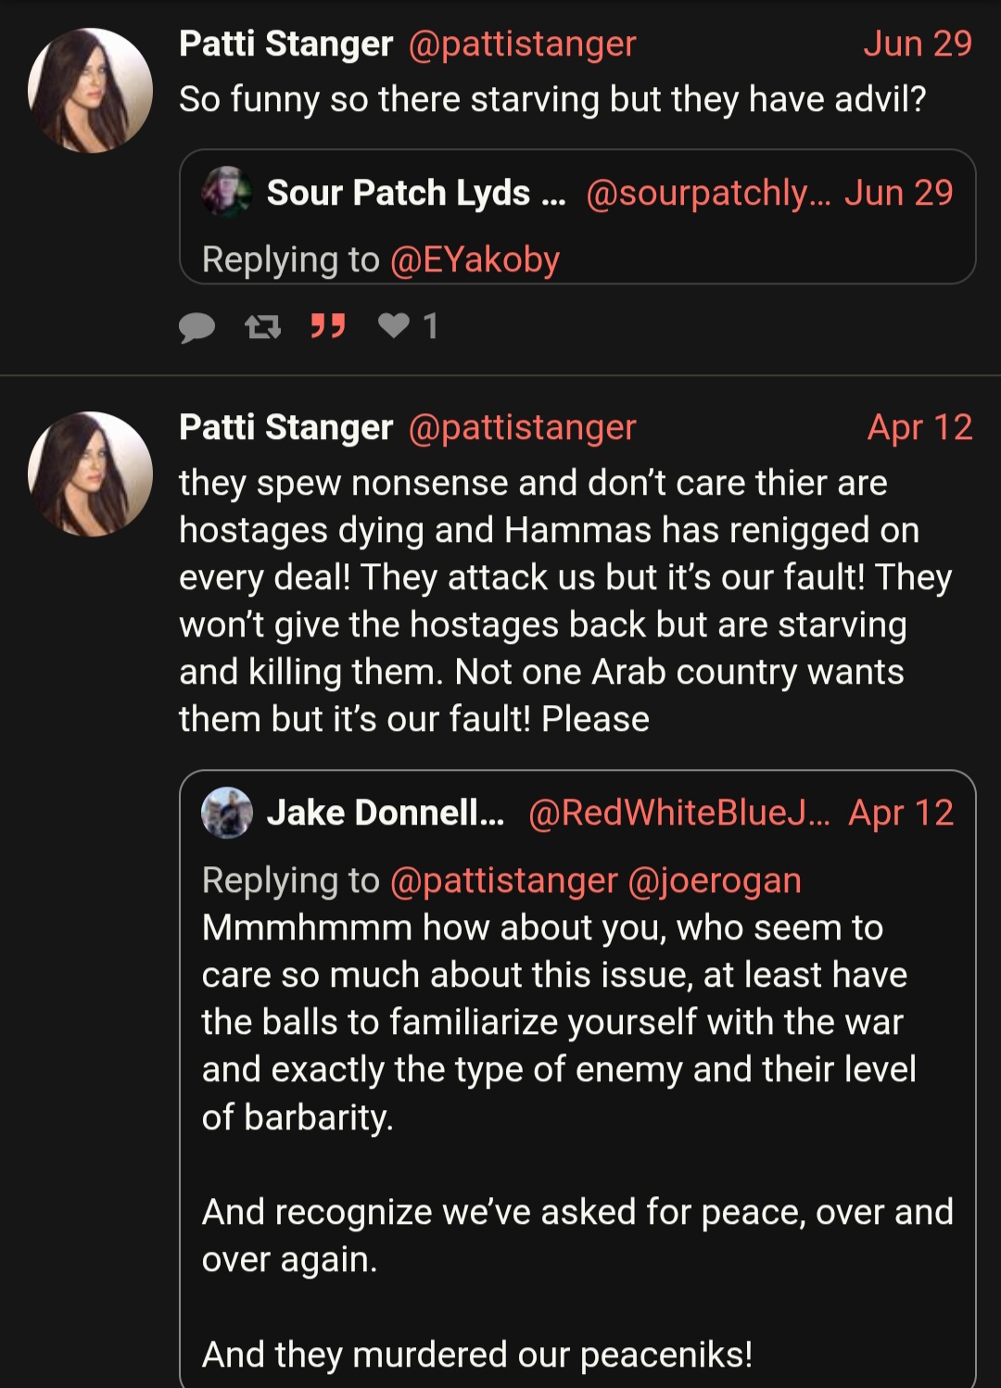Open the Sour Patch Lyds display name
Screen dimensions: 1001x1388
[x=416, y=193]
